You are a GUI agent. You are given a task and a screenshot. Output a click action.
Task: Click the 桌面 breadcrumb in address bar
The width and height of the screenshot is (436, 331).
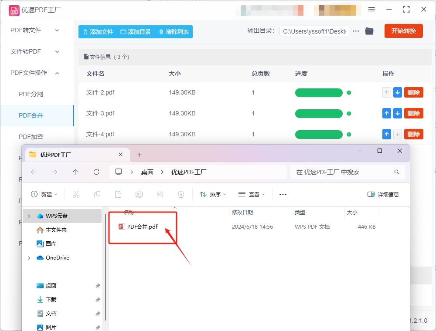[x=147, y=172]
